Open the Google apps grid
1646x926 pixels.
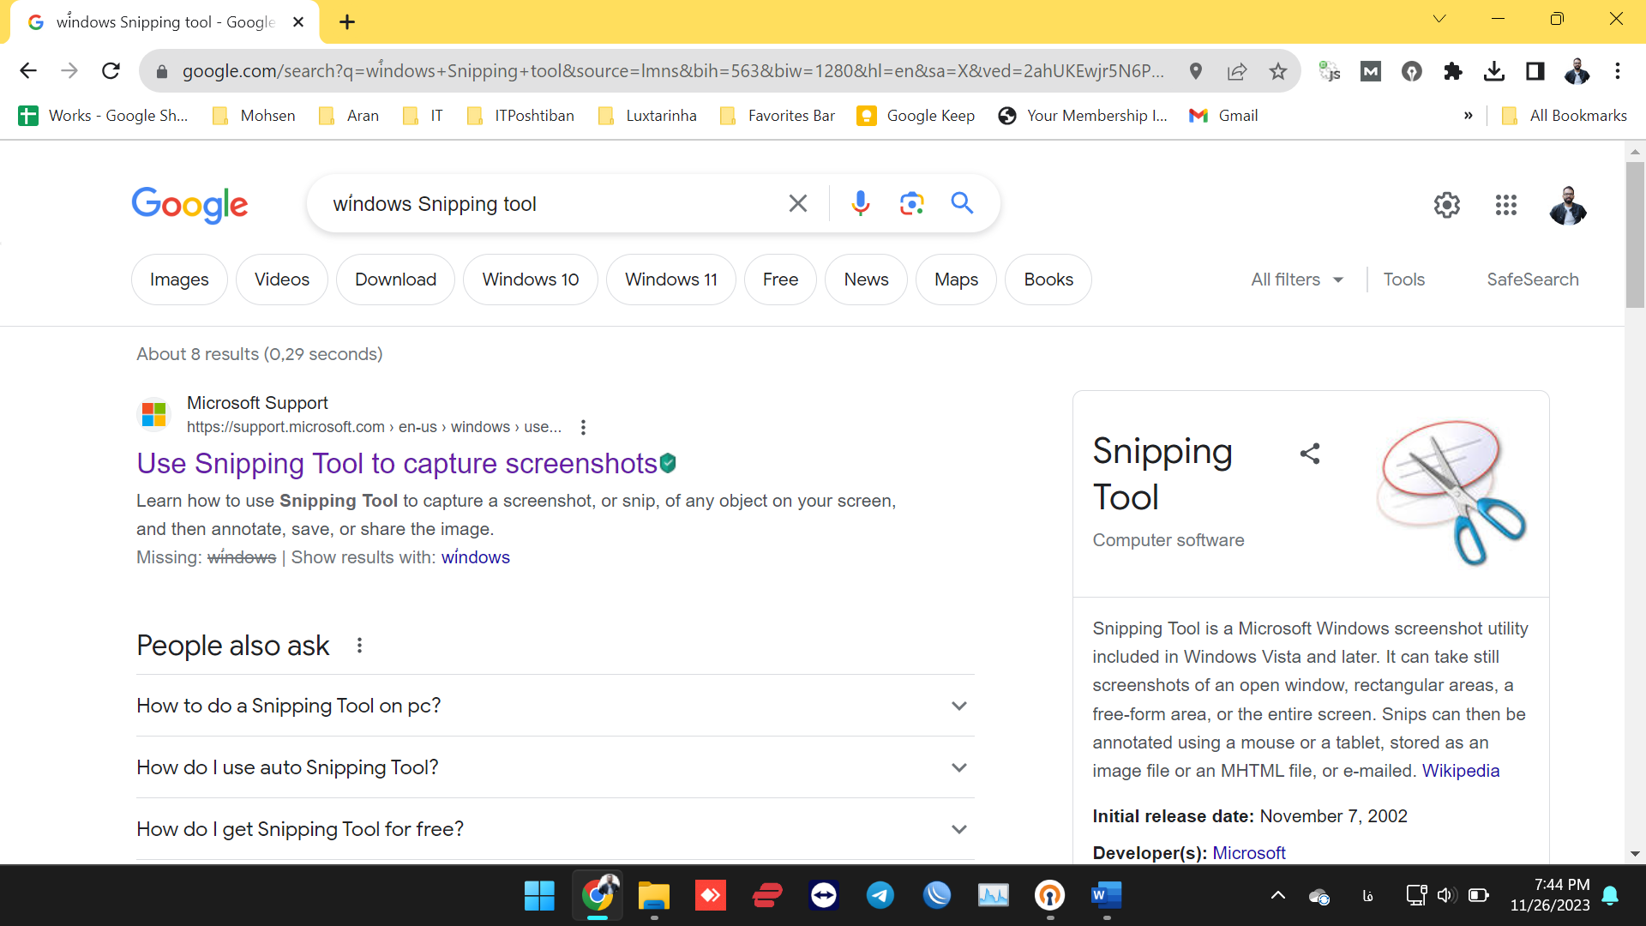click(x=1506, y=205)
